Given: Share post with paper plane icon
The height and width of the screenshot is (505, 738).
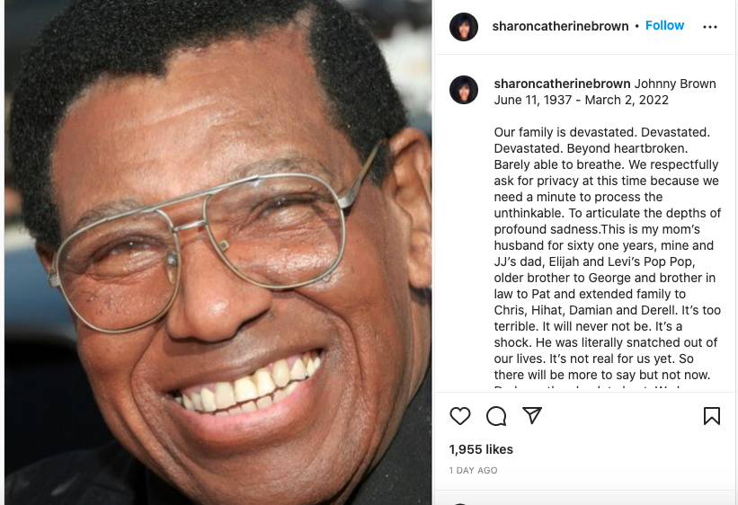Looking at the screenshot, I should pyautogui.click(x=532, y=415).
